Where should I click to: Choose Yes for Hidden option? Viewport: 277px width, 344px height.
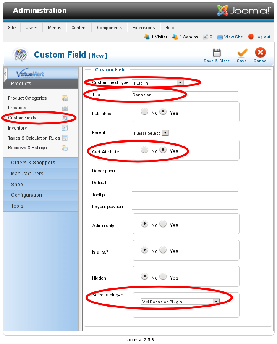coord(163,277)
